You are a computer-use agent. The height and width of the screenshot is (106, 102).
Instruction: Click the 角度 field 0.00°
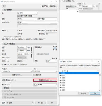click(x=52, y=61)
